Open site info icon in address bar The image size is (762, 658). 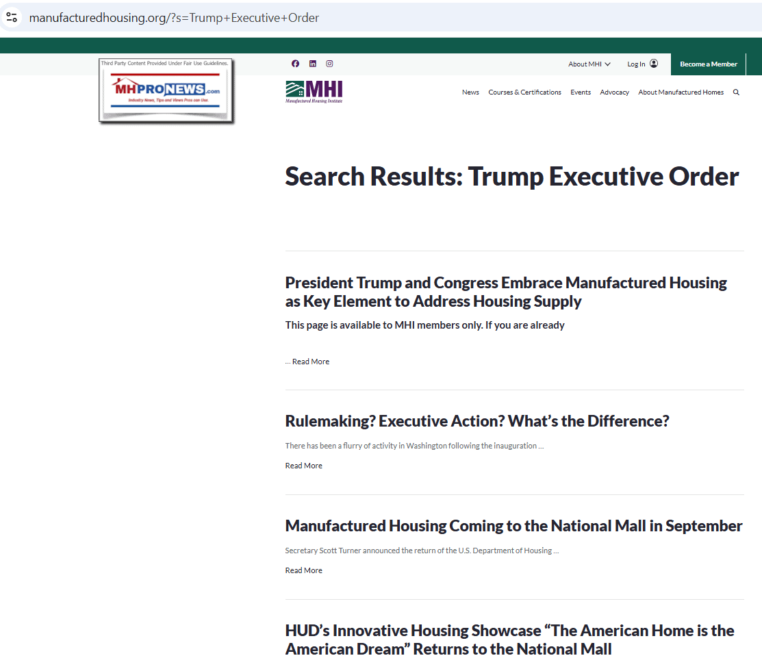coord(12,18)
